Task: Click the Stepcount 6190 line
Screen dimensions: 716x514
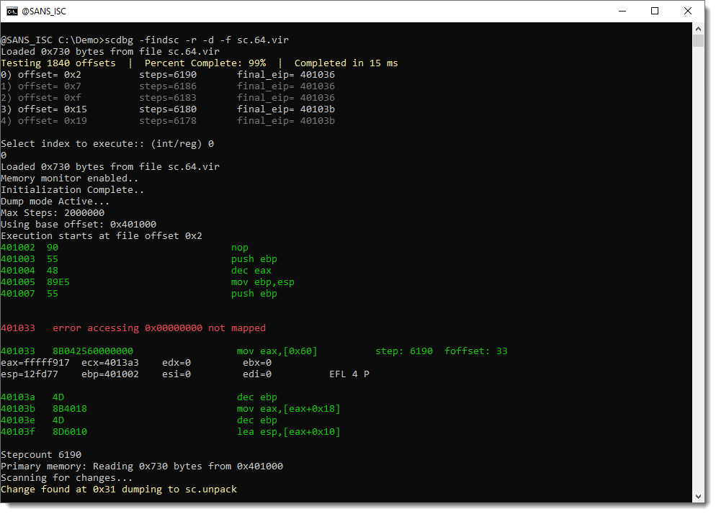Action: pyautogui.click(x=41, y=455)
